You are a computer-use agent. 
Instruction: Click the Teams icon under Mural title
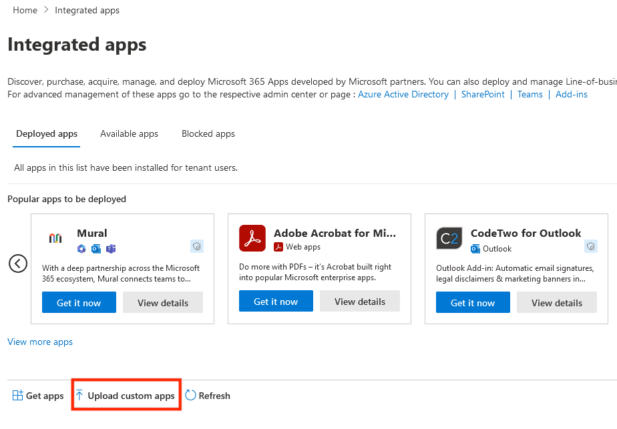[111, 248]
